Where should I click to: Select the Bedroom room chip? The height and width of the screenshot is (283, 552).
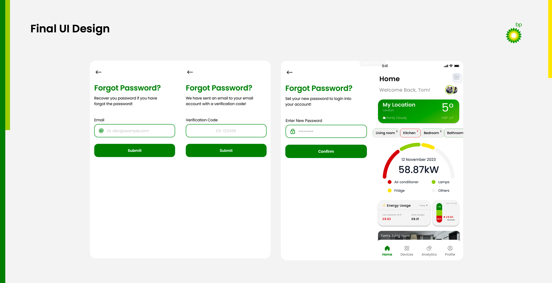(x=432, y=133)
